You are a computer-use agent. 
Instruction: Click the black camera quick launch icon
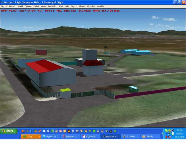(111, 131)
